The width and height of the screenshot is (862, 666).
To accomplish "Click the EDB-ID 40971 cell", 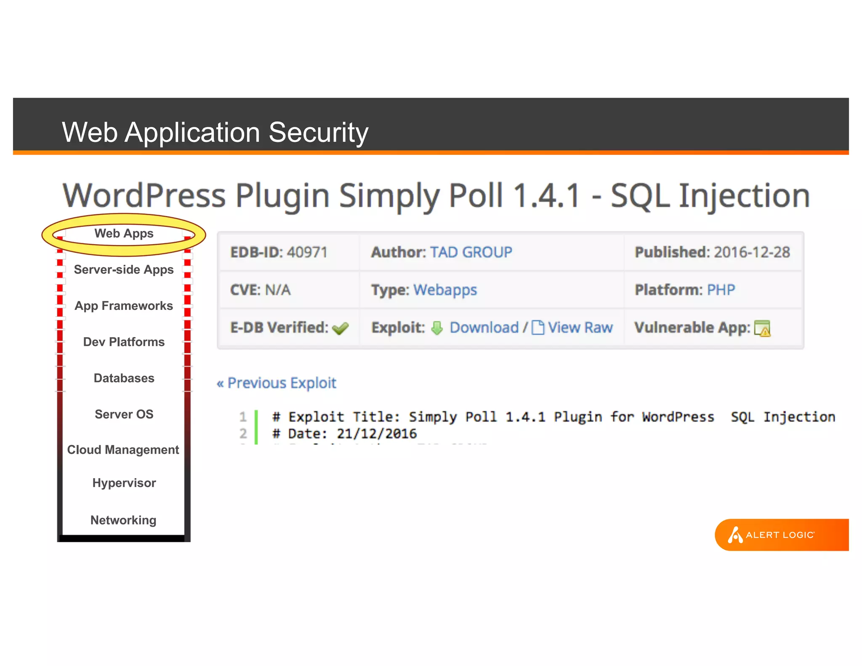I will (x=289, y=252).
